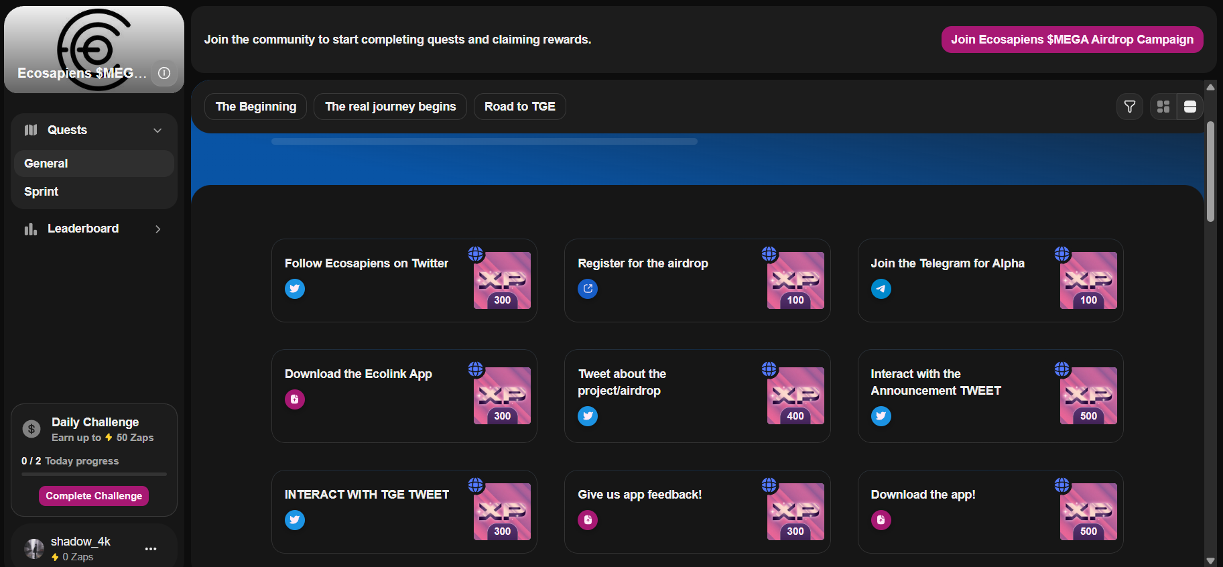Open Download the Ecolink App quest
Screen dimensions: 1223x567
pos(404,396)
